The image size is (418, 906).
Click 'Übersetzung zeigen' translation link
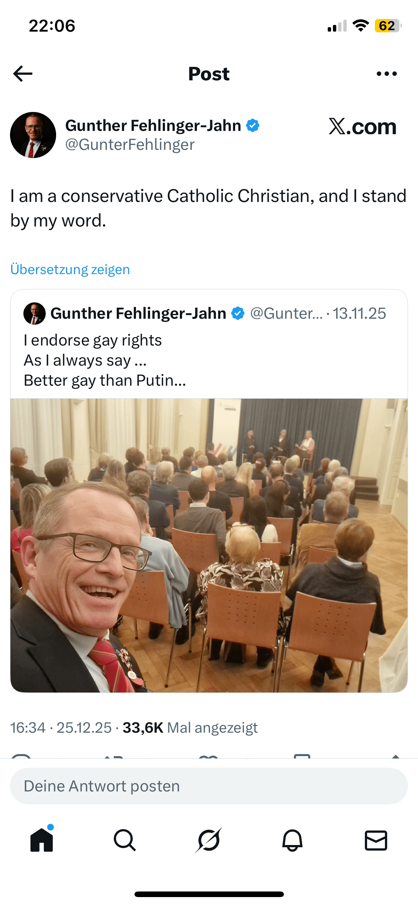70,269
